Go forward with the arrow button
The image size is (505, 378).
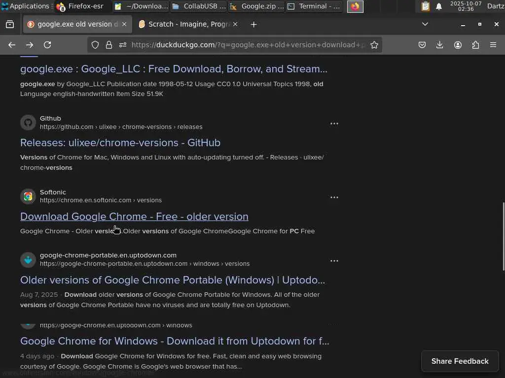pos(30,45)
